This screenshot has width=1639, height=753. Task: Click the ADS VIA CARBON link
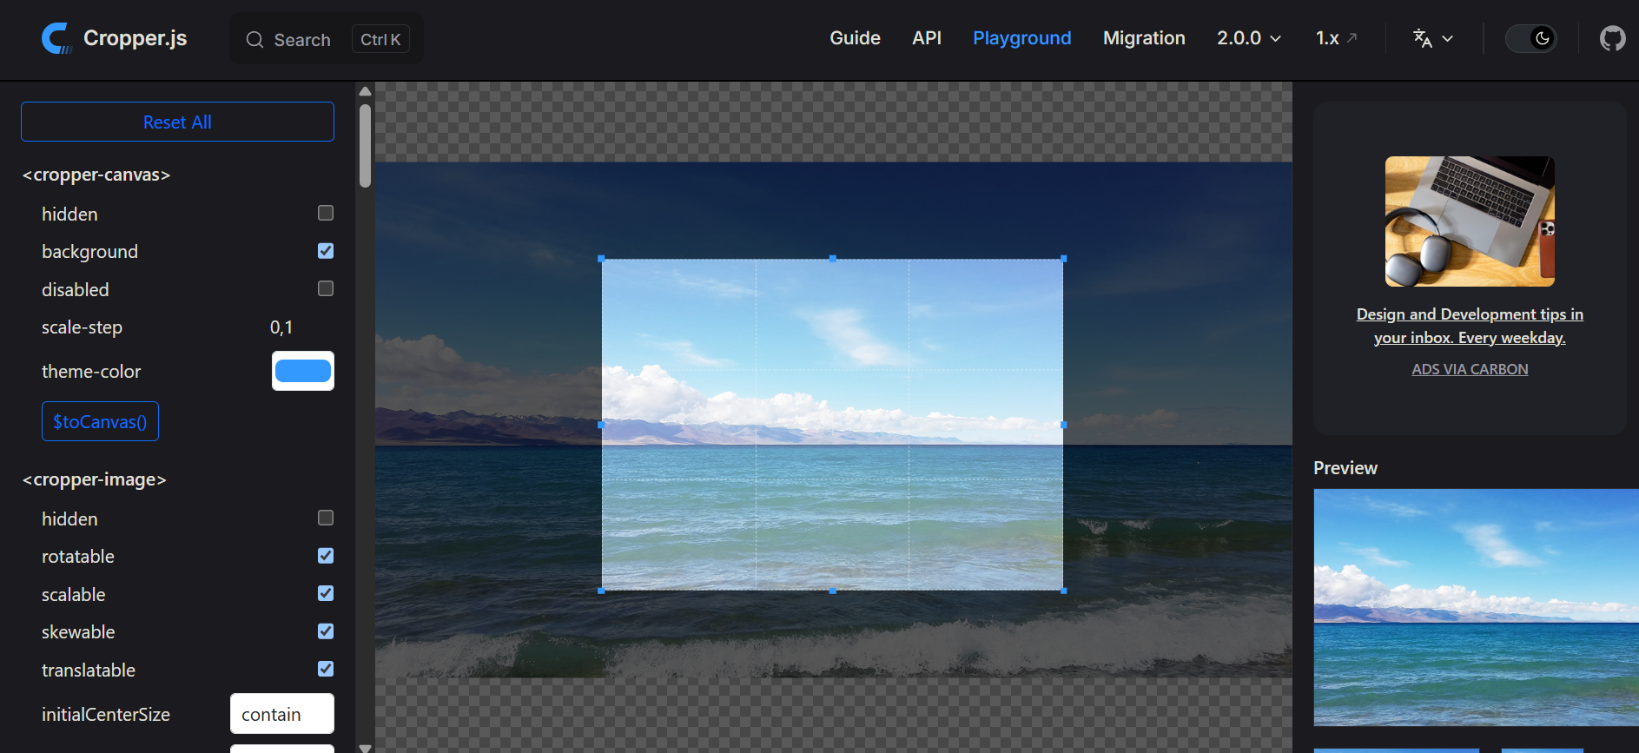[x=1470, y=369]
